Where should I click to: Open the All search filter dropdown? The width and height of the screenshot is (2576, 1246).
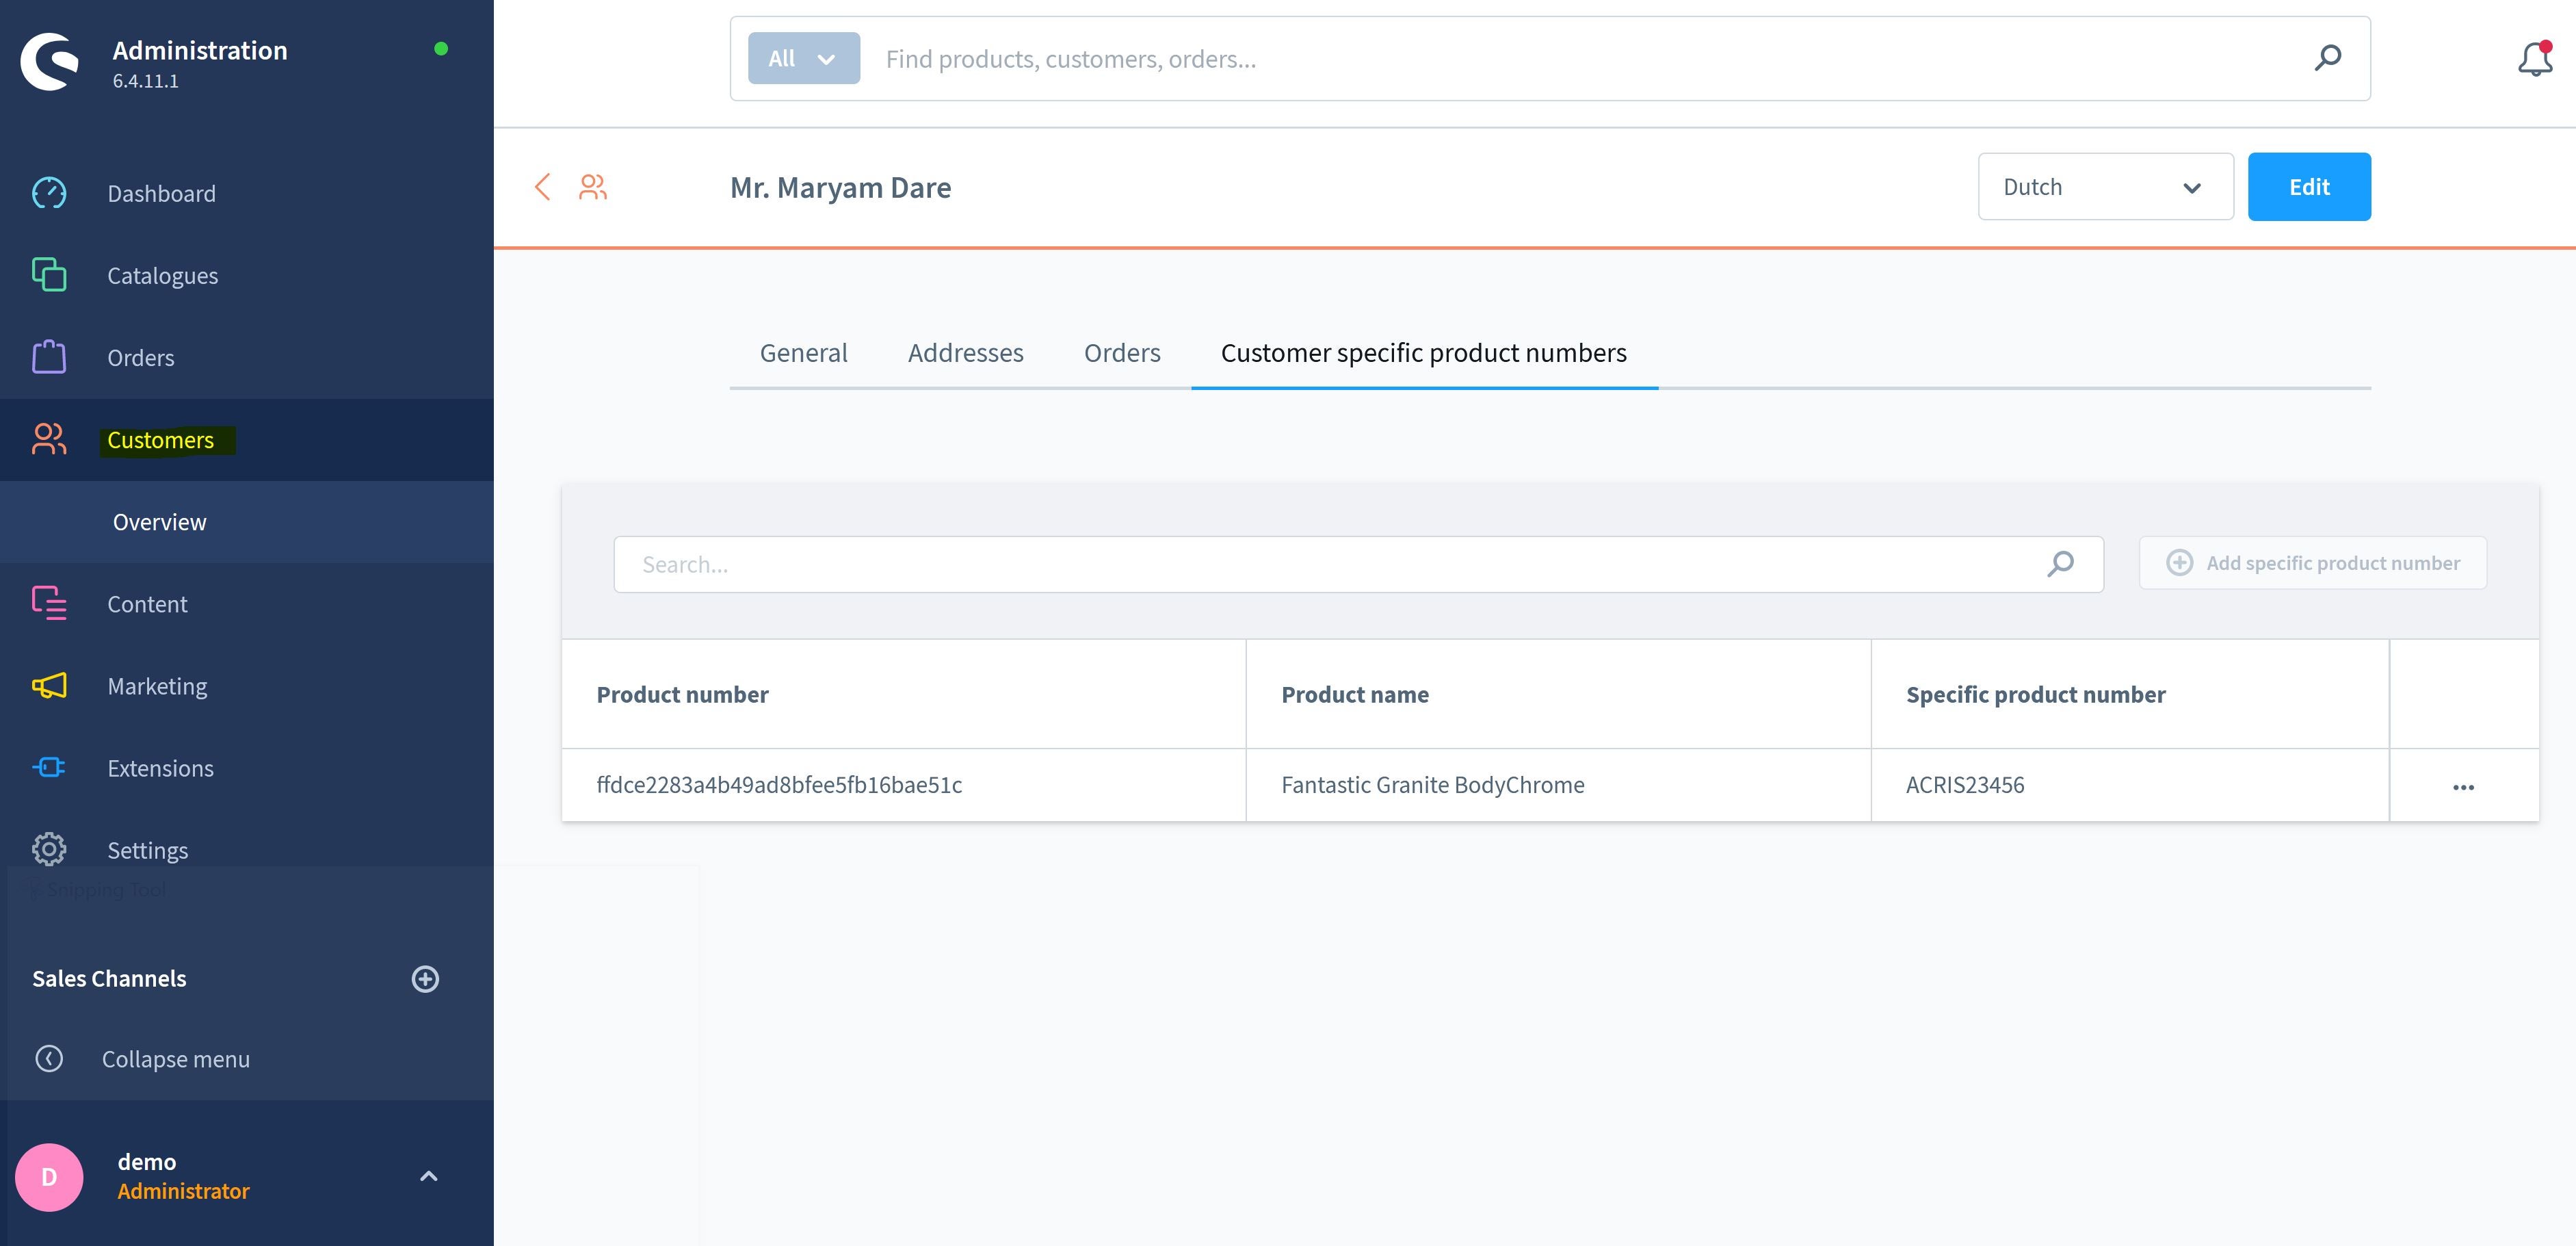point(803,58)
